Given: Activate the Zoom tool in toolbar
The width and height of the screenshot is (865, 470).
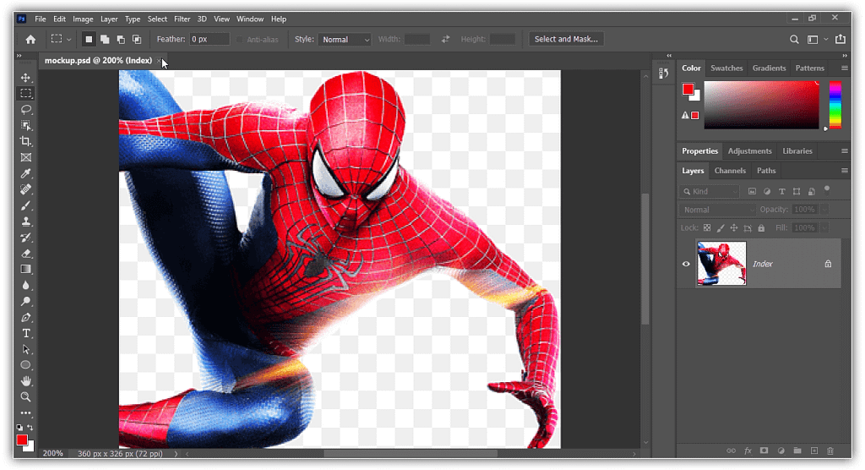Looking at the screenshot, I should (x=26, y=396).
